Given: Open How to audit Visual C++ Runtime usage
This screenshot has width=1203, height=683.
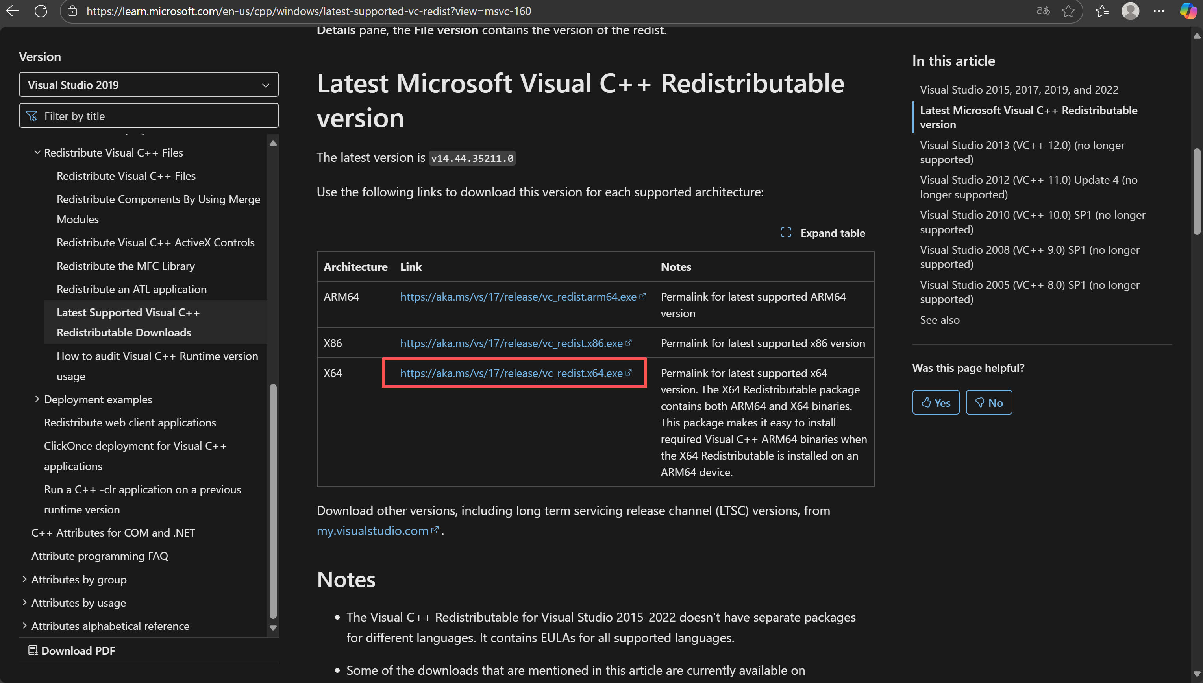Looking at the screenshot, I should click(x=157, y=366).
